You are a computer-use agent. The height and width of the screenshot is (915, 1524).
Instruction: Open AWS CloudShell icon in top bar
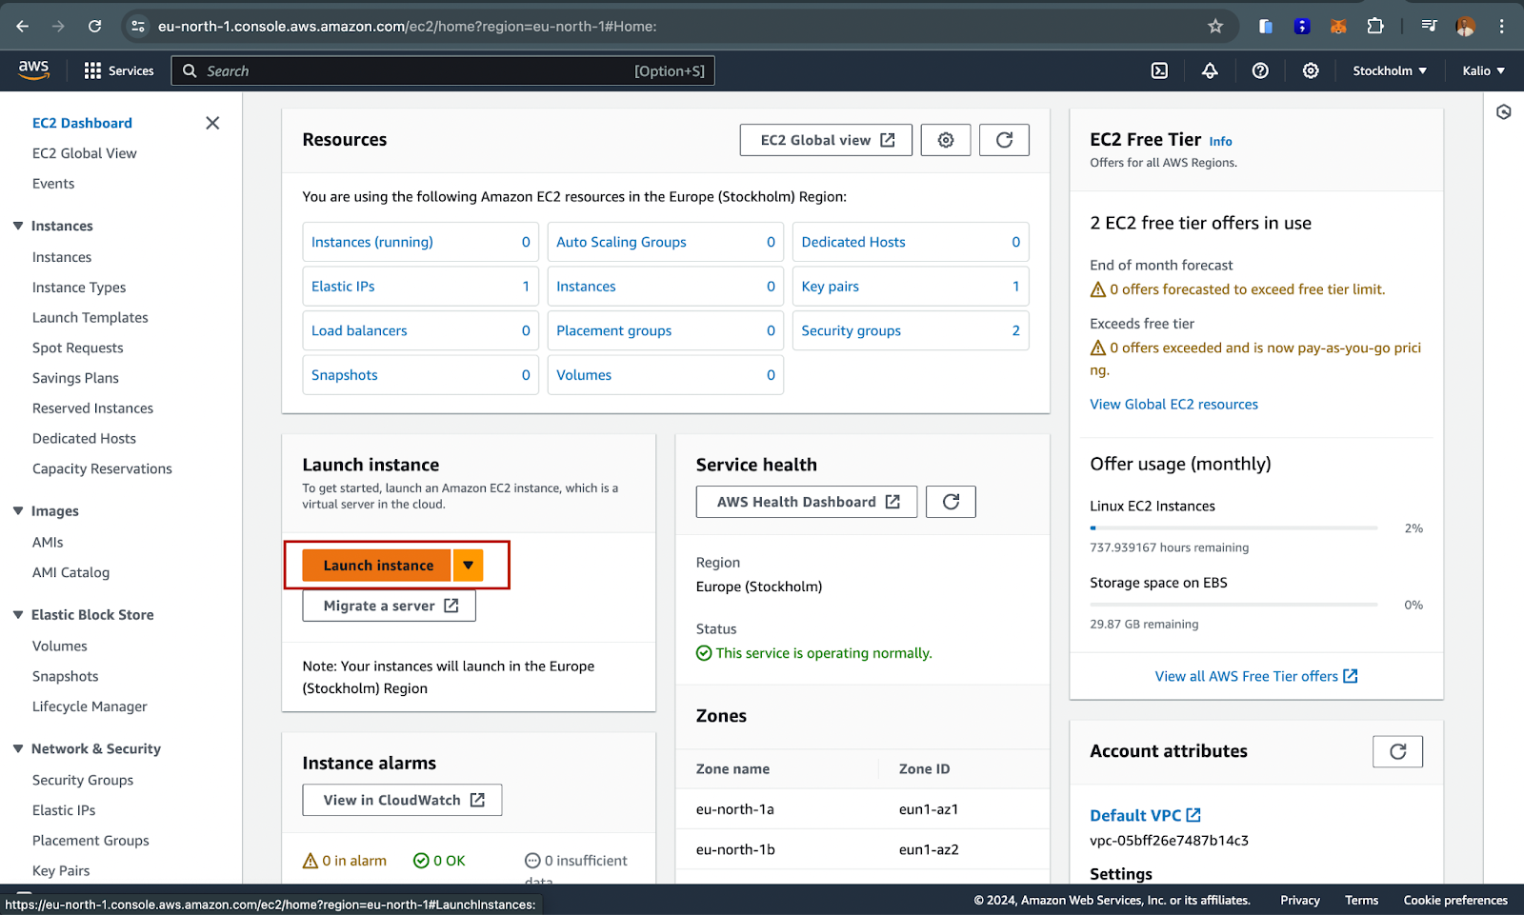(1159, 70)
